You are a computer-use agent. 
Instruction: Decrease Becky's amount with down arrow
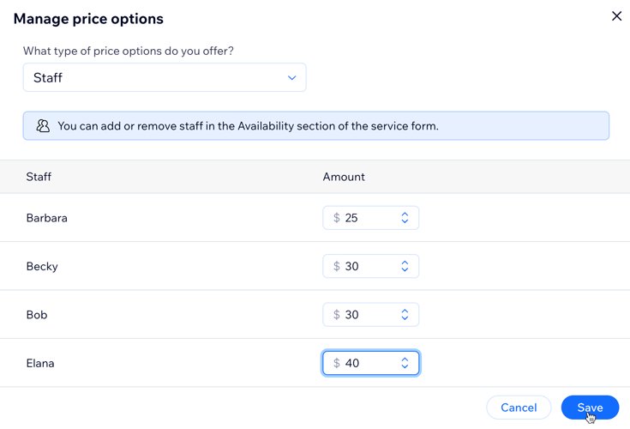[405, 269]
